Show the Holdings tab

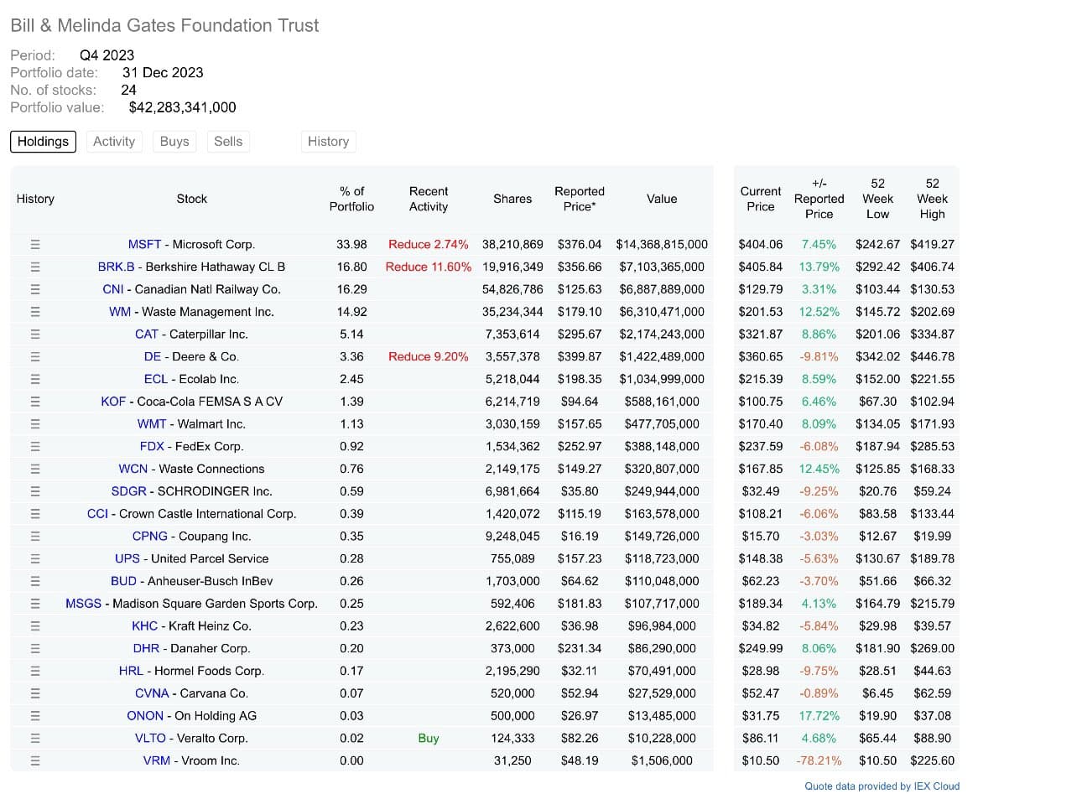[43, 142]
